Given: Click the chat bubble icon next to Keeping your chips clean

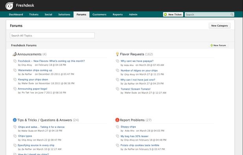Looking at the screenshot, I should pos(15,79).
